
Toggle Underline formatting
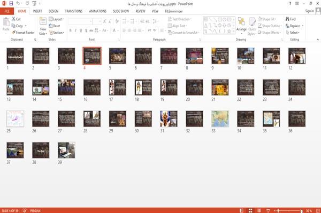[x=81, y=30]
